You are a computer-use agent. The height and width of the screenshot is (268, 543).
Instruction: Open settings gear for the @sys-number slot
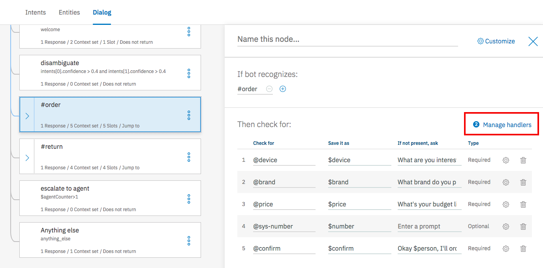[x=506, y=226]
